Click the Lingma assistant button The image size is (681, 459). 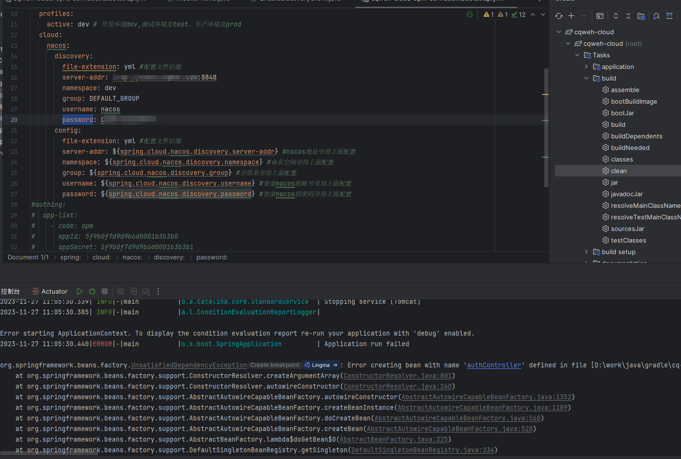point(320,365)
